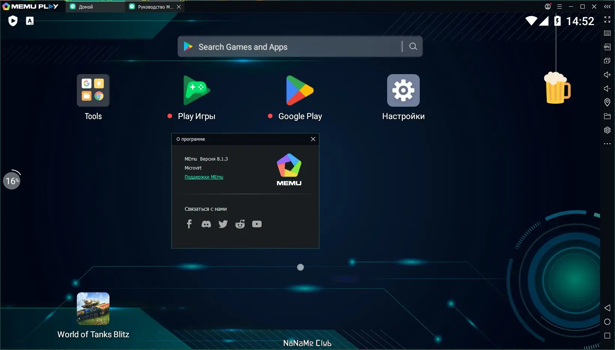This screenshot has height=350, width=615.
Task: Collapse the sidebar with triple chevron
Action: coord(608,6)
